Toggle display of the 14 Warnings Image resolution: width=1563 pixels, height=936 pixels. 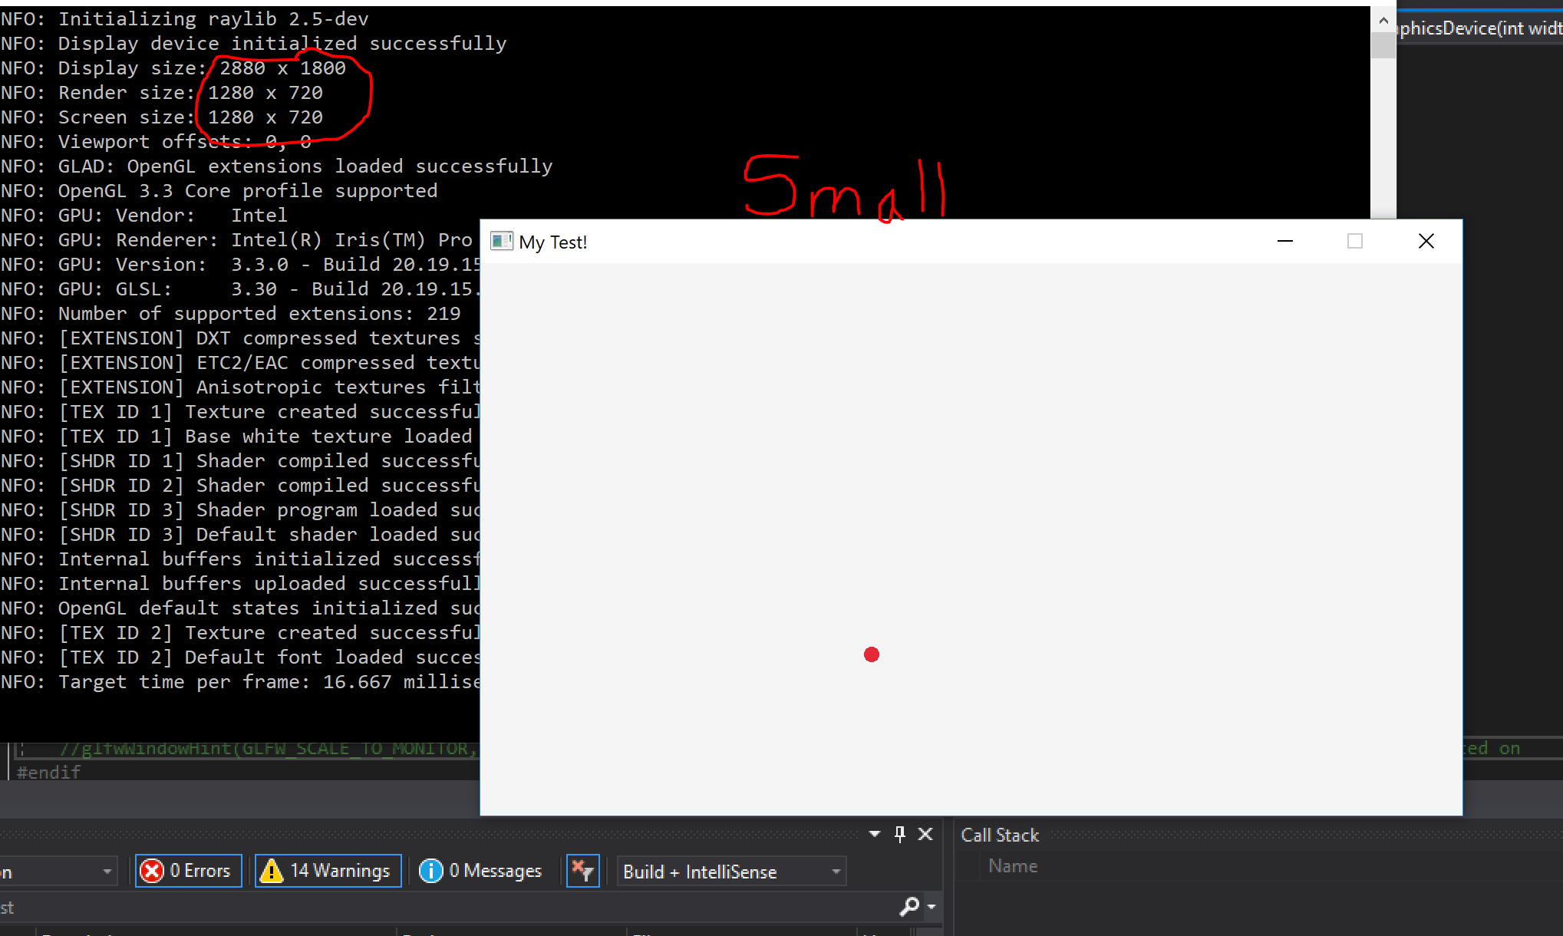(x=327, y=871)
